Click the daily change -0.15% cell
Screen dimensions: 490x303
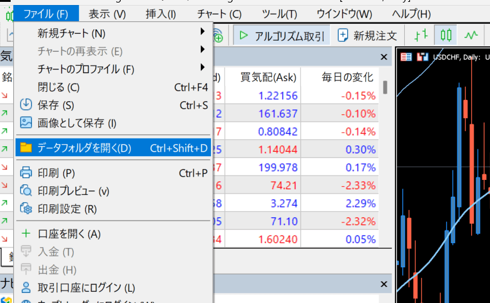coord(358,96)
